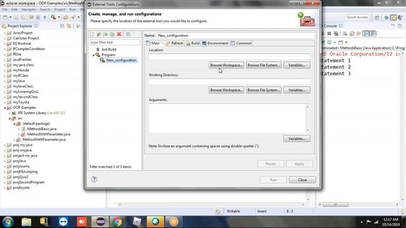Click Browse Workspace under Location
This screenshot has height=228, width=406.
226,65
